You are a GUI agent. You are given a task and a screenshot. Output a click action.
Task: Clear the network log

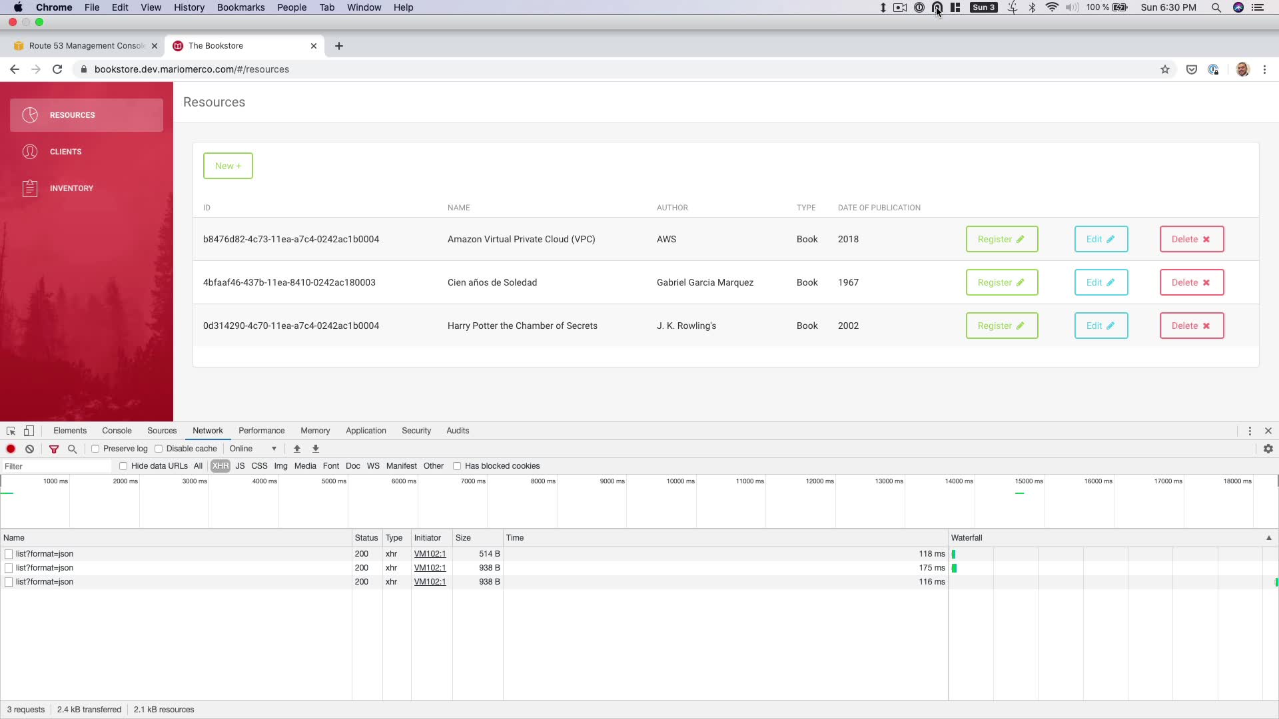click(29, 449)
